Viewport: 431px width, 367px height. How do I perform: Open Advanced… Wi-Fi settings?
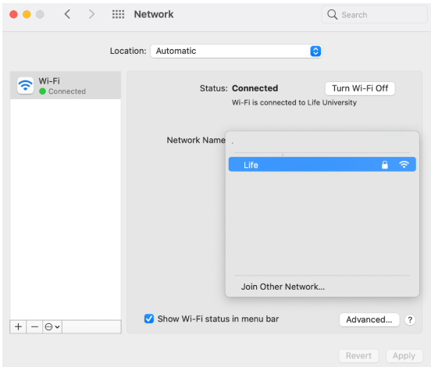369,319
